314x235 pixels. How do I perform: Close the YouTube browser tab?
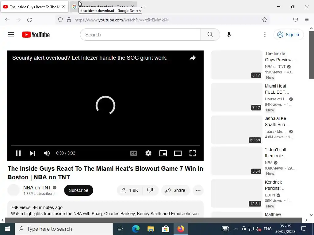coord(63,7)
